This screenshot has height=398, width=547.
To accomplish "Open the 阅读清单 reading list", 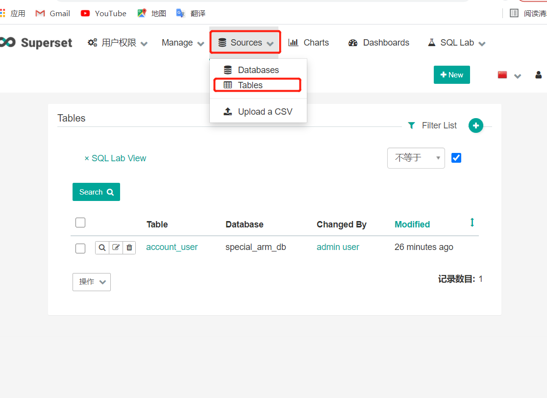I will (528, 13).
